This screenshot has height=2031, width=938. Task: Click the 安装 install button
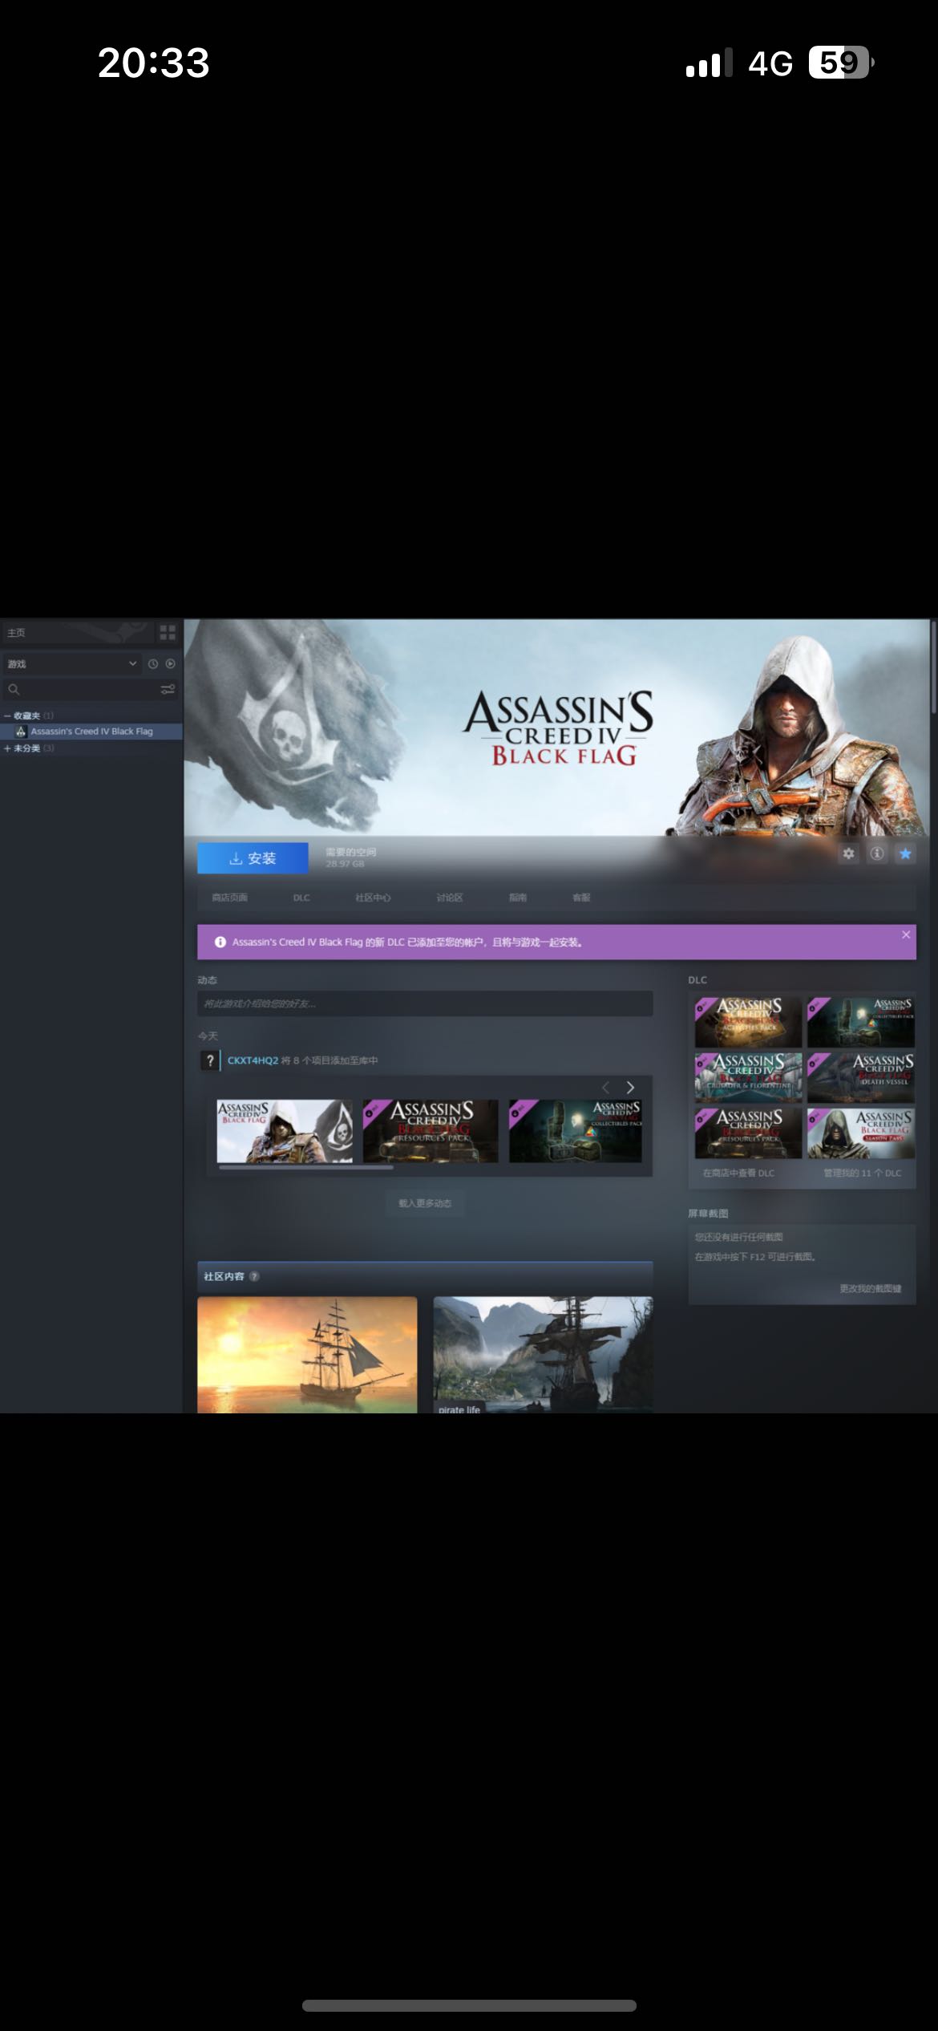pos(253,857)
